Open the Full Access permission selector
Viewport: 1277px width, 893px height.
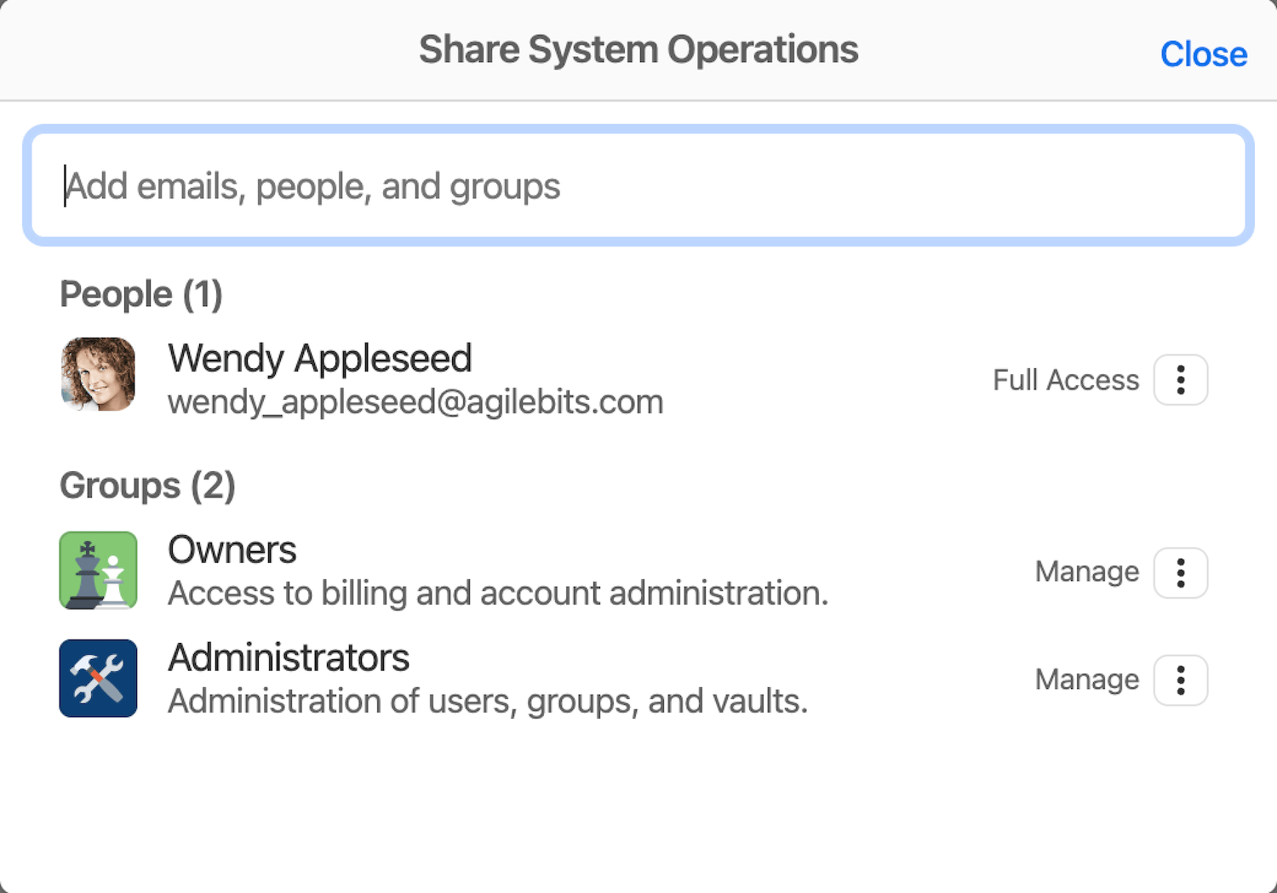click(1065, 380)
